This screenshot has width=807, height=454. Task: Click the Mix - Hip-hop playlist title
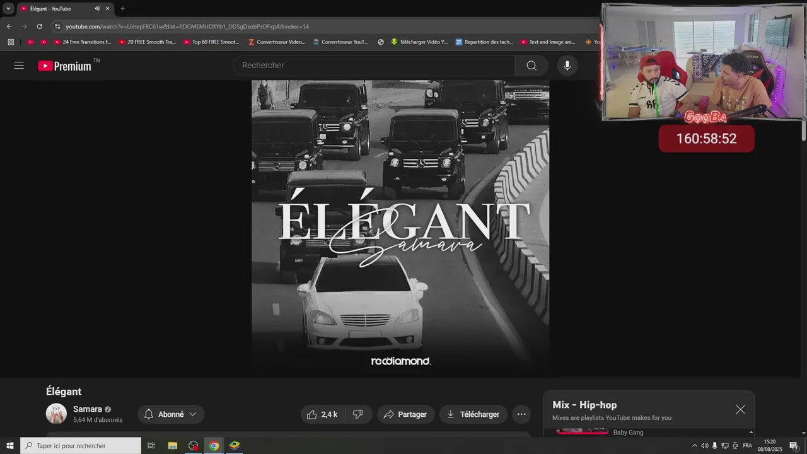[584, 405]
